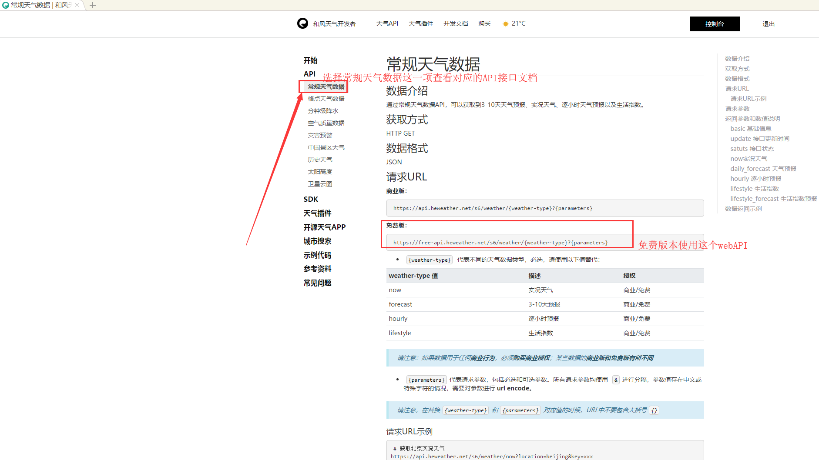Click the browser tab favicon for 常规天气数据
Viewport: 819px width, 460px height.
tap(6, 5)
